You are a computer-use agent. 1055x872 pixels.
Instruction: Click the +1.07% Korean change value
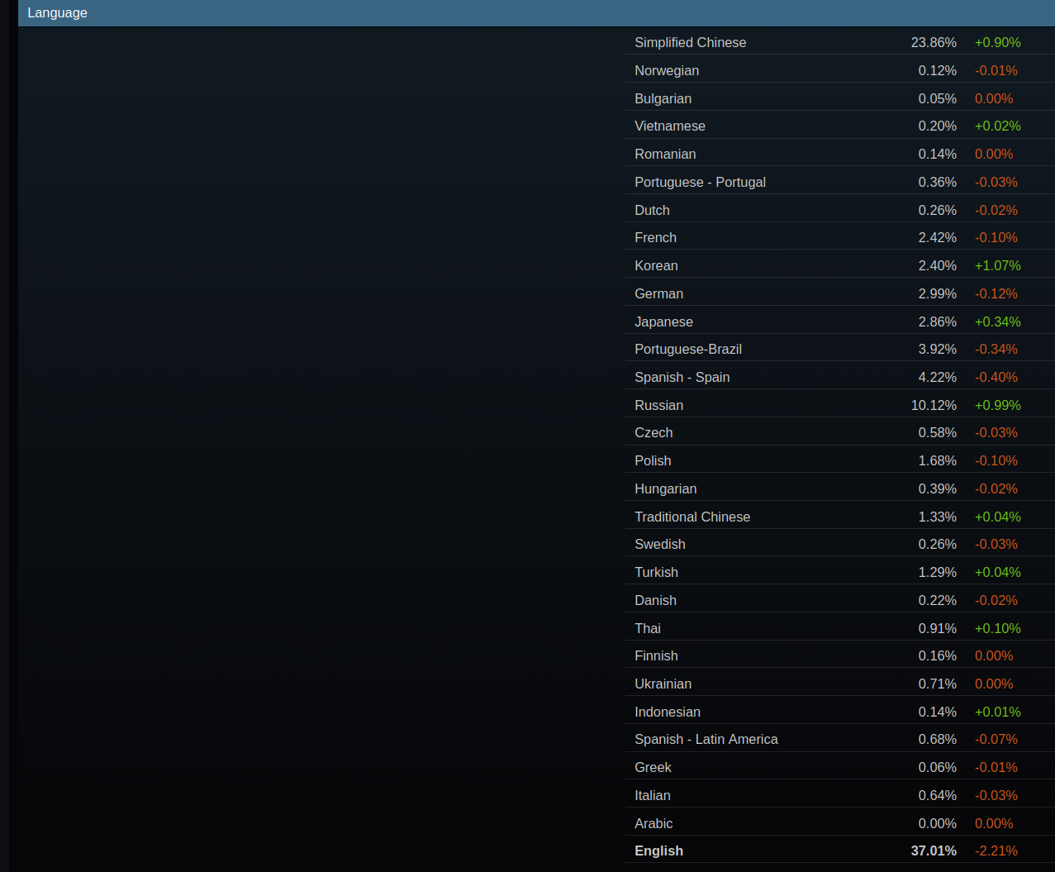[x=997, y=265]
